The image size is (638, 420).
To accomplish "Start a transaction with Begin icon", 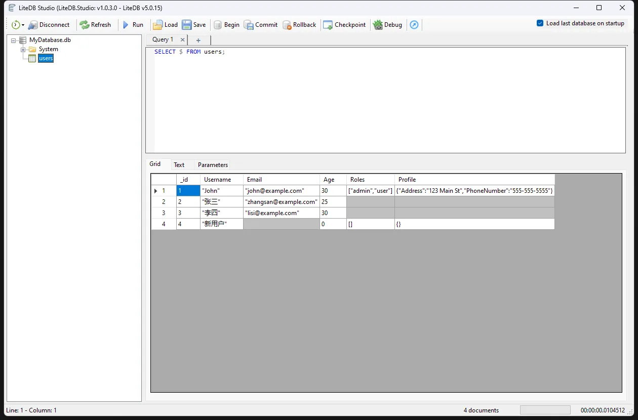I will [x=218, y=25].
